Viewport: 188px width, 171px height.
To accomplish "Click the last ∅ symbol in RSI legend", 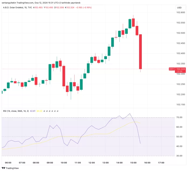I will [58, 111].
